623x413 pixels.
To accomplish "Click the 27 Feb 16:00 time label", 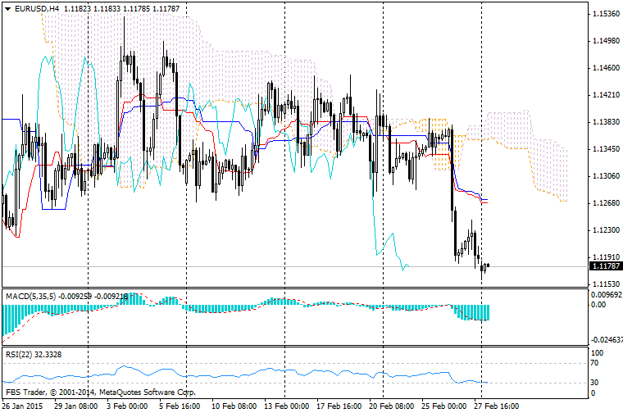I will [497, 406].
